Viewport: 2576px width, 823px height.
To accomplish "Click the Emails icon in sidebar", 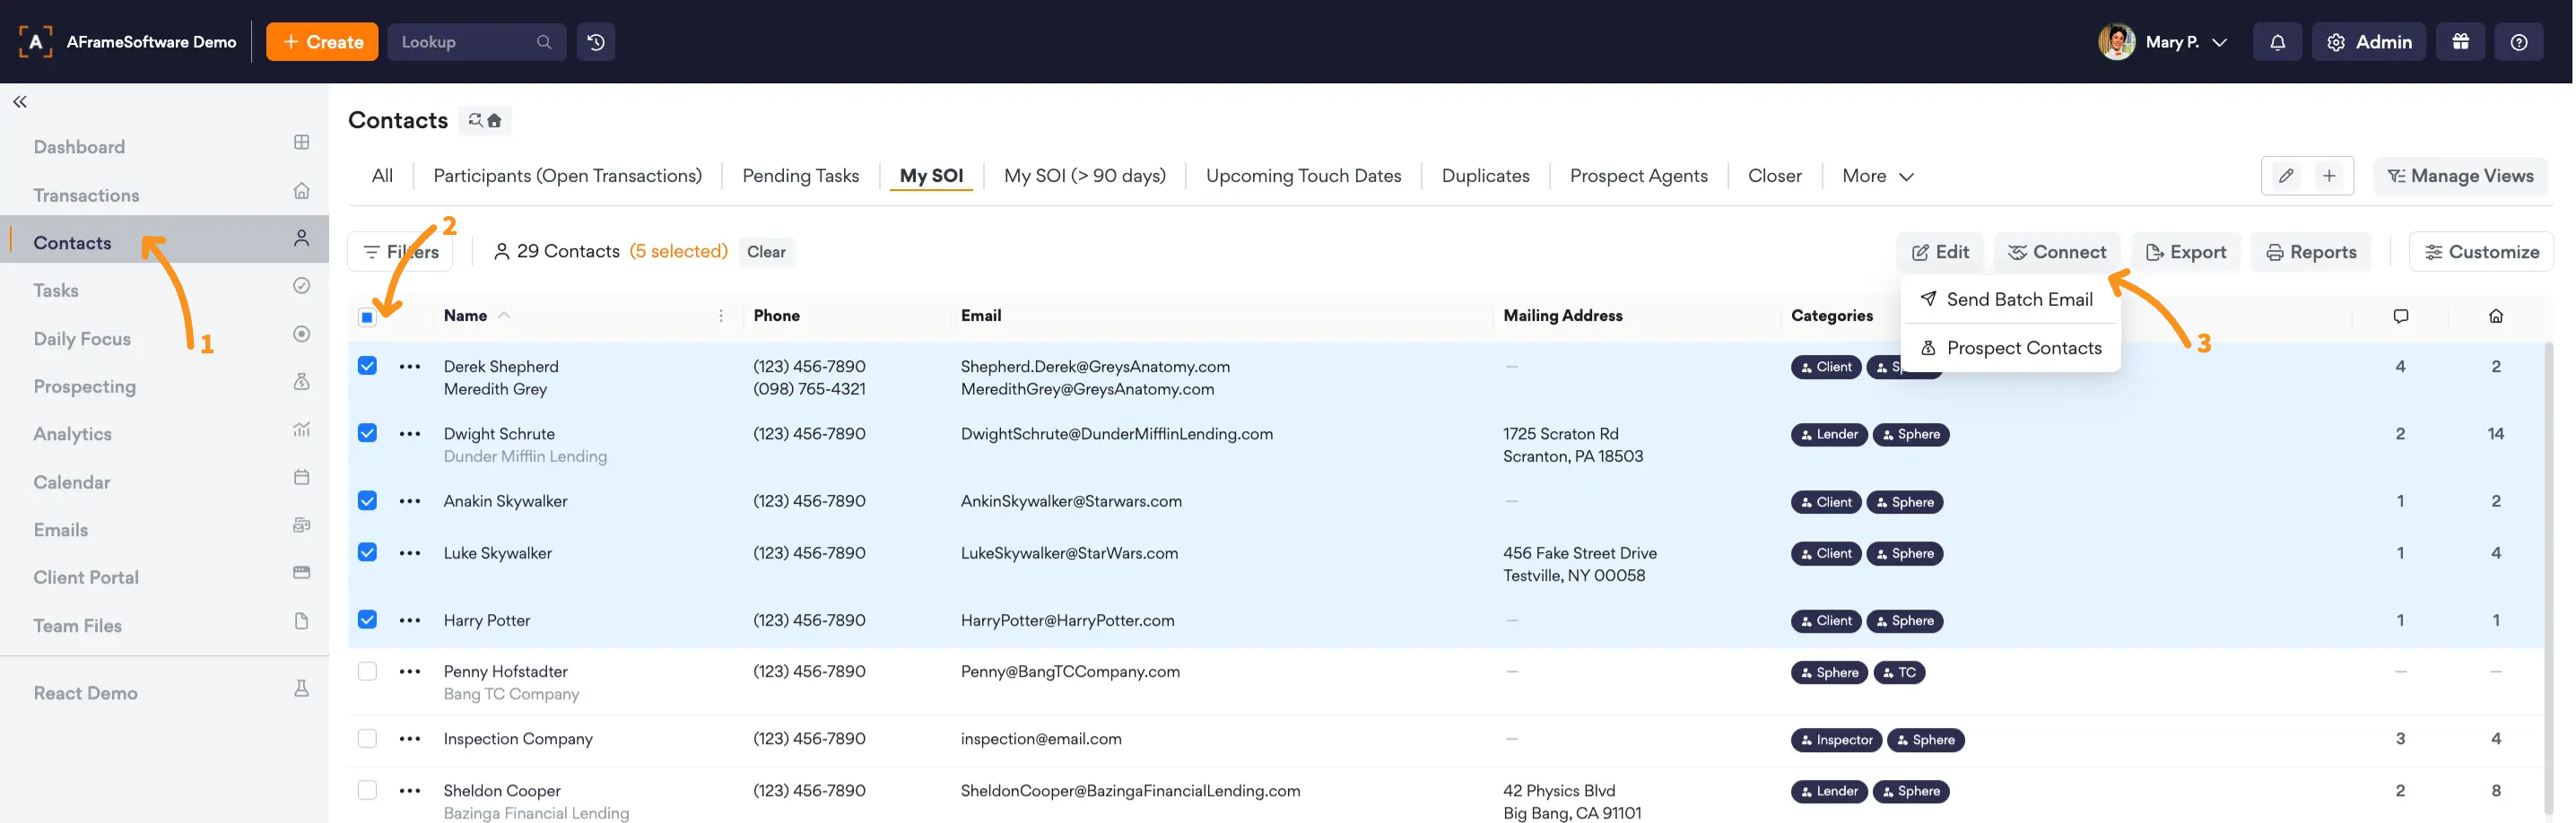I will [x=301, y=526].
